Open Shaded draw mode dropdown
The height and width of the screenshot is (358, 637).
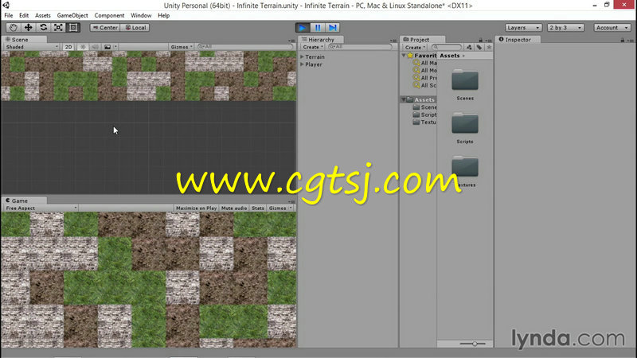[x=32, y=47]
